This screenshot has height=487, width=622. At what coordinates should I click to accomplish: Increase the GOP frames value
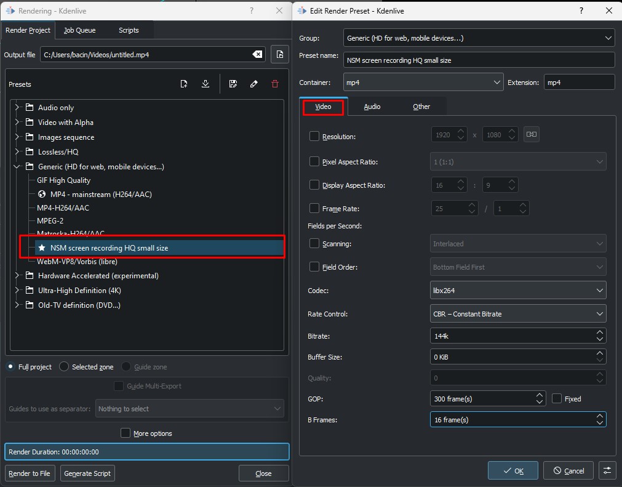tap(540, 395)
